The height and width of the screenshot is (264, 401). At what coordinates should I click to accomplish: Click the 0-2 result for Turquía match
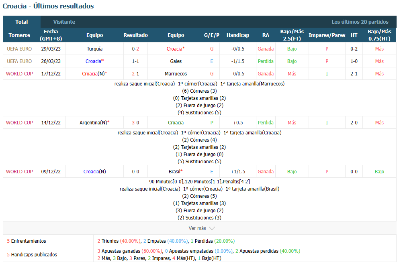tap(135, 49)
